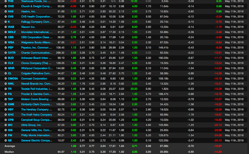Select BUD market cap 190.03b
249x154 pixels.
163,58
